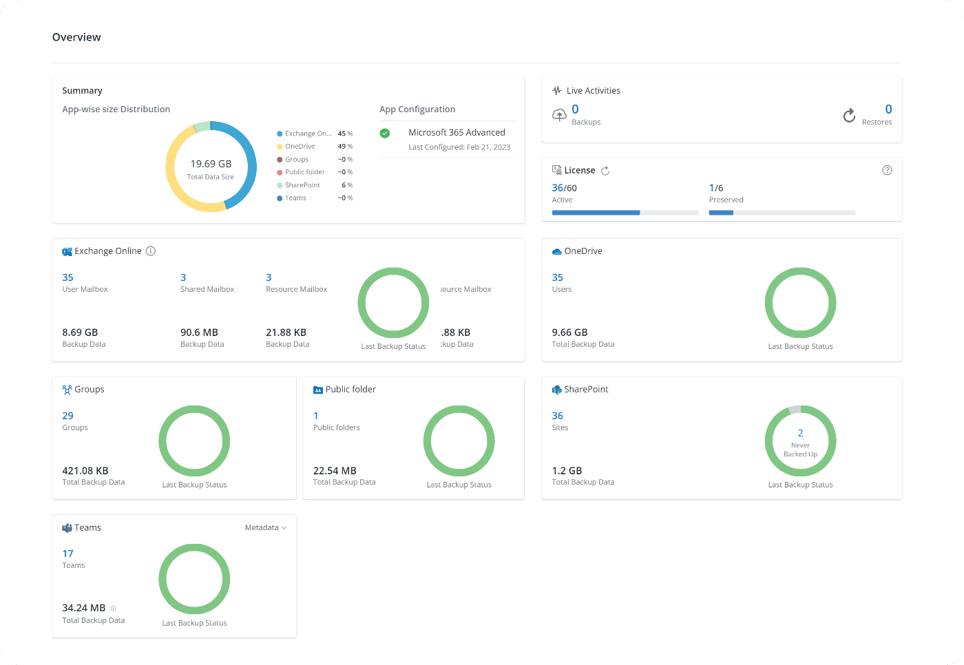
Task: Click the Active license progress bar
Action: (625, 213)
